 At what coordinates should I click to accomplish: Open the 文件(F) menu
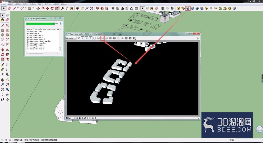pos(3,4)
